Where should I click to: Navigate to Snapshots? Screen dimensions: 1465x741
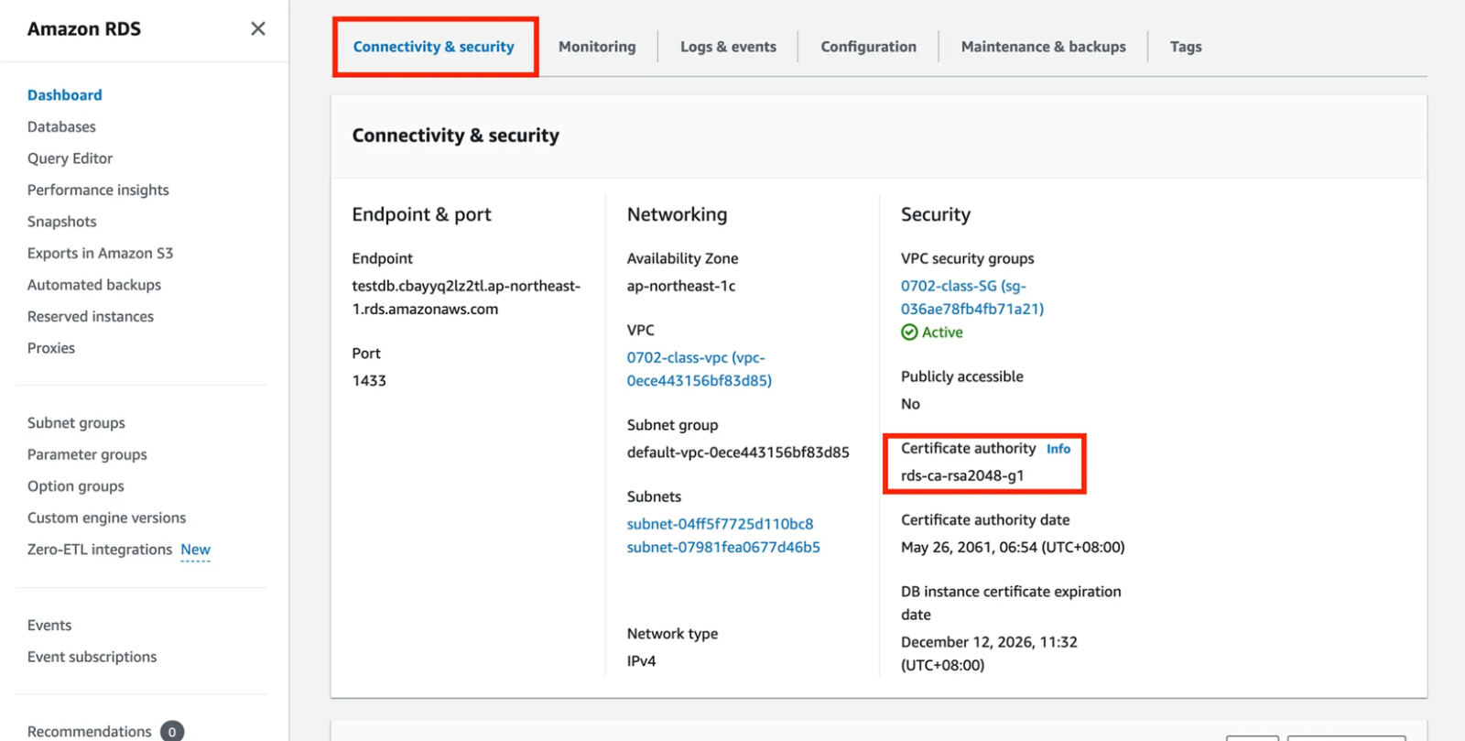(x=61, y=222)
